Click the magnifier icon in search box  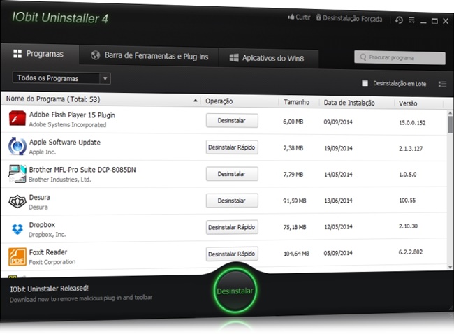pos(363,57)
